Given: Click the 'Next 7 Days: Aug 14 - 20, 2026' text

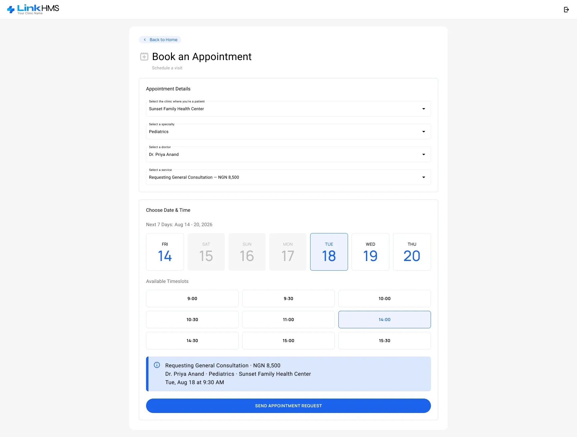Looking at the screenshot, I should tap(179, 224).
